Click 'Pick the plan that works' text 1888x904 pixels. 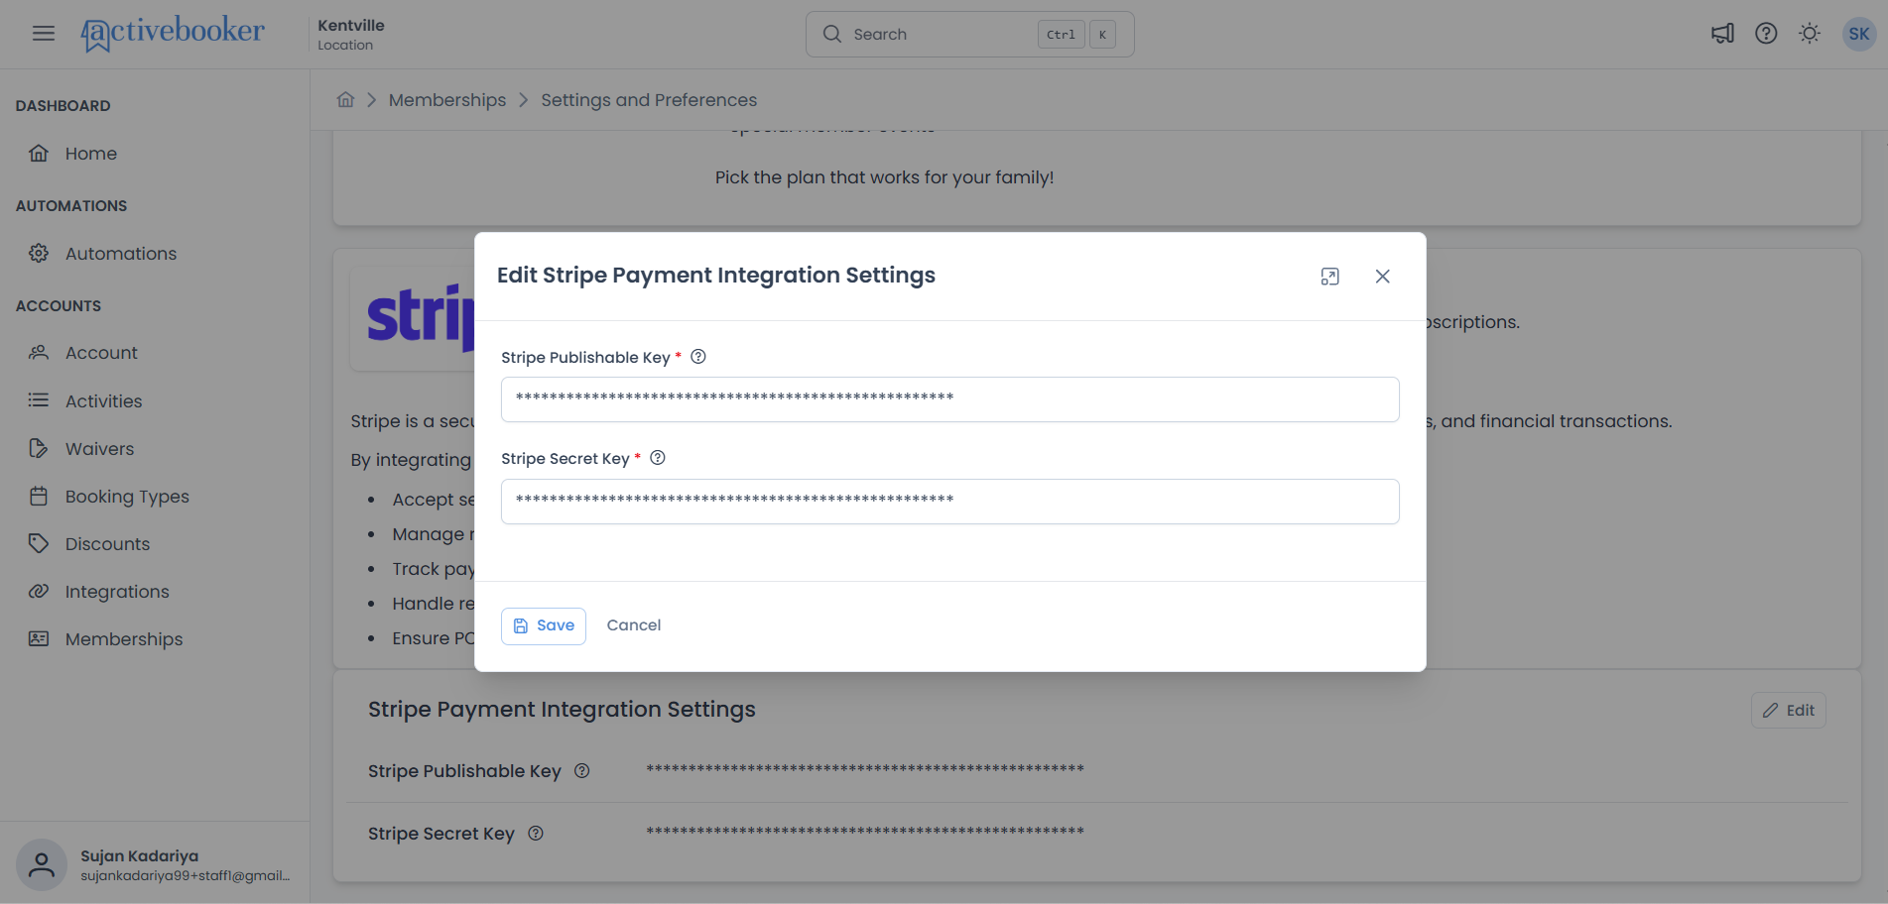(884, 177)
